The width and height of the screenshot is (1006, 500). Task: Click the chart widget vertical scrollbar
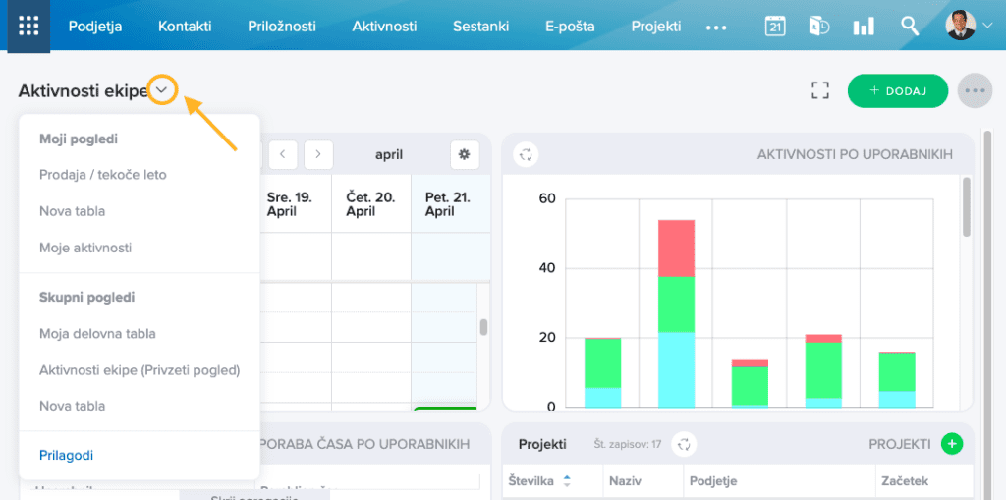pos(967,206)
